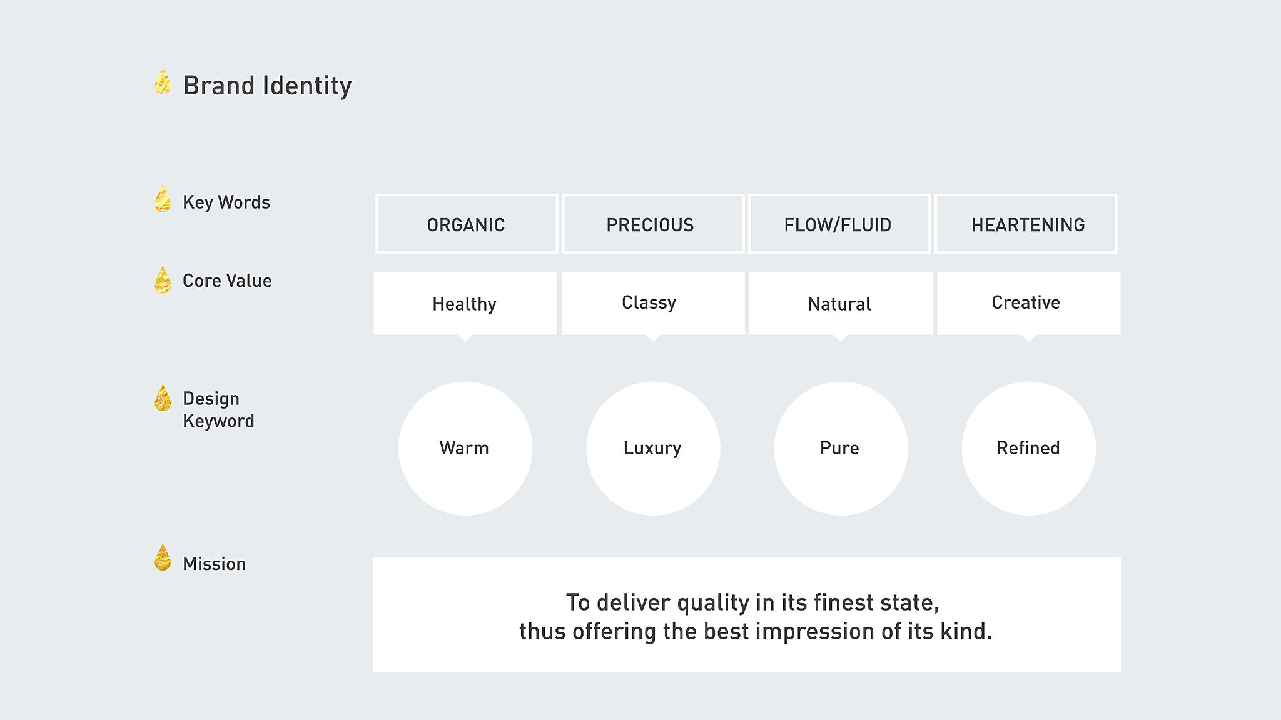
Task: Choose the HEARTENING keyword box
Action: pyautogui.click(x=1026, y=224)
